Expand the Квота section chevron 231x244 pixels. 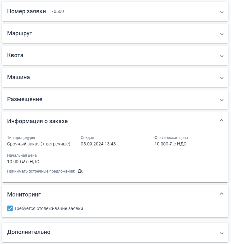click(x=222, y=56)
